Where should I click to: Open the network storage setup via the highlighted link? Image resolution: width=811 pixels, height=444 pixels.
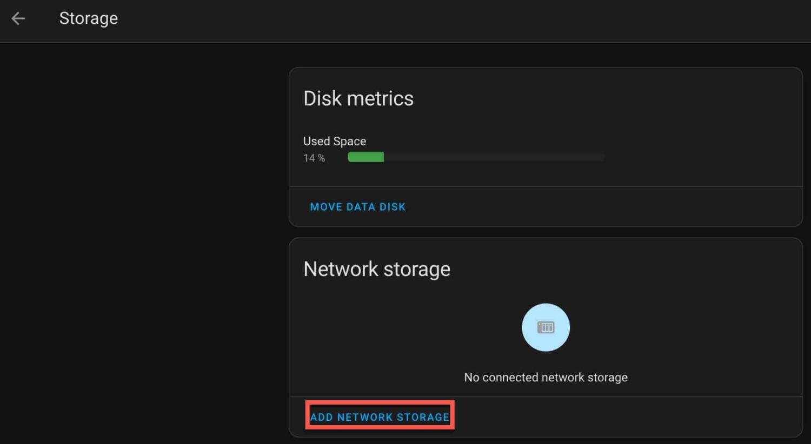click(x=379, y=416)
